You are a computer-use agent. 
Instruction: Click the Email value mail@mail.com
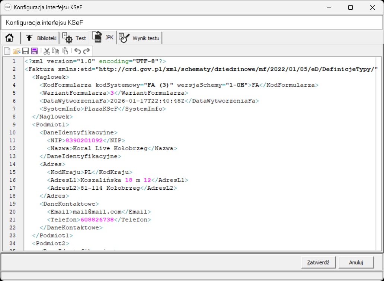97,212
